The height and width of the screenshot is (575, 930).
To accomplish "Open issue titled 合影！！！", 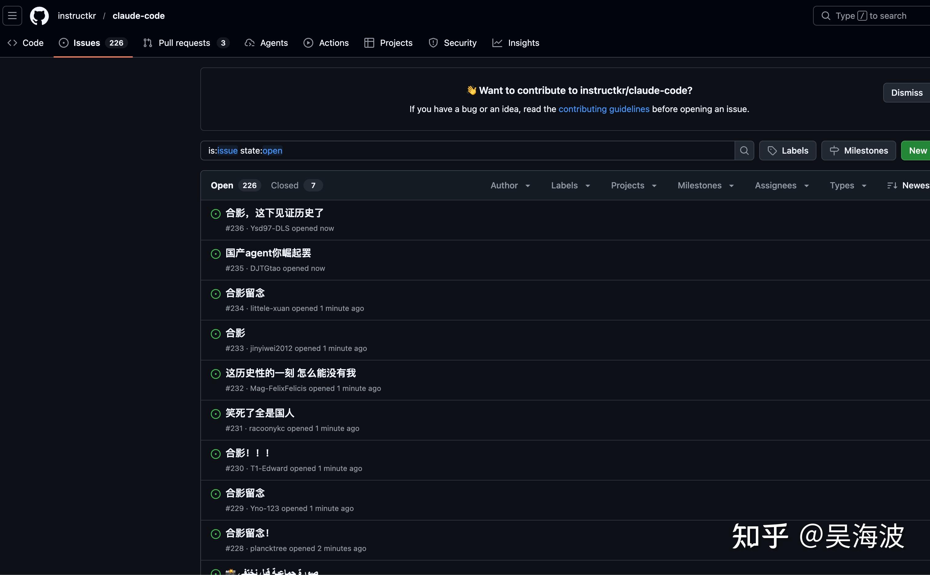I will click(248, 453).
